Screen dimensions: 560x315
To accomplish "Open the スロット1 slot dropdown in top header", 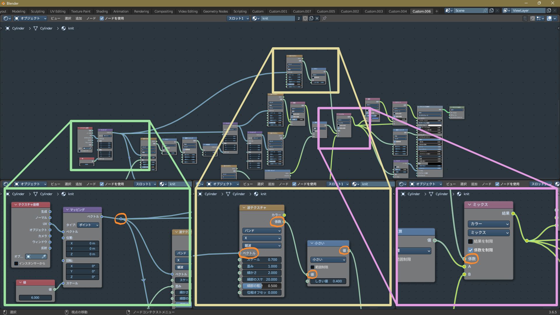I will (238, 18).
